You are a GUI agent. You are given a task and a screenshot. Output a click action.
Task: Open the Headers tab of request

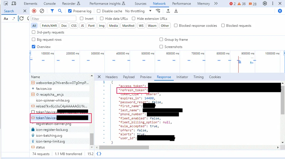click(111, 77)
